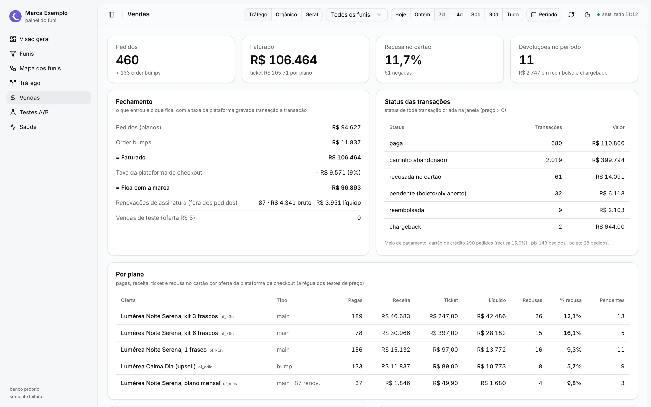Select the Tráfego source filter

point(258,14)
